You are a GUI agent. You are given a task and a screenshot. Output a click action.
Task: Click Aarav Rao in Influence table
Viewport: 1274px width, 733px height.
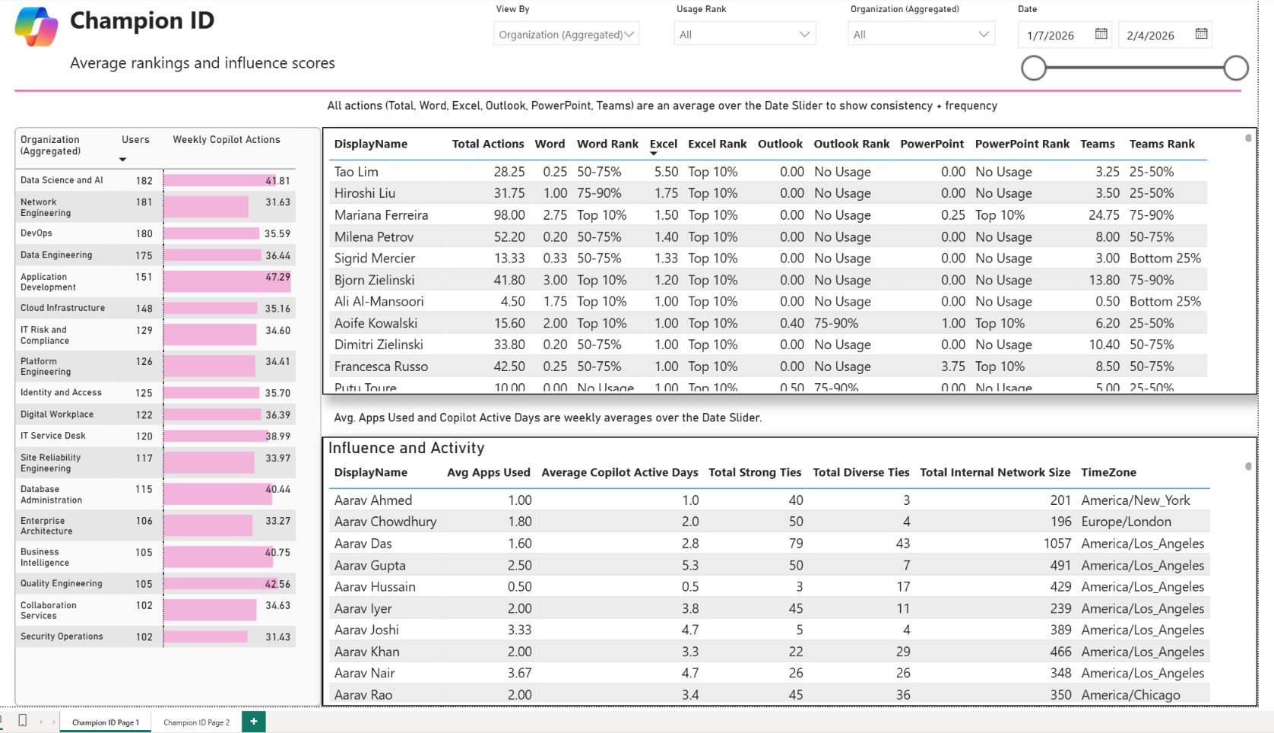pyautogui.click(x=363, y=695)
